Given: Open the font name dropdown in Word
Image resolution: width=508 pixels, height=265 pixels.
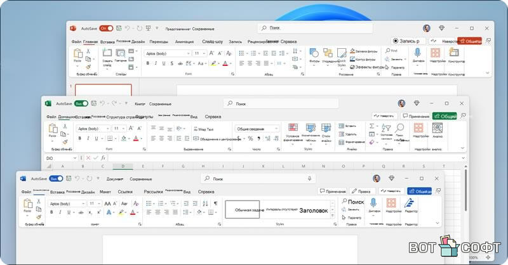Looking at the screenshot, I should click(83, 204).
